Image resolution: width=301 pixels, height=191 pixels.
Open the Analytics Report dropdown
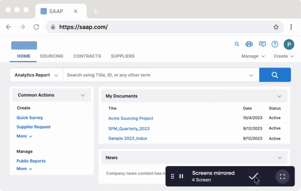[x=36, y=75]
